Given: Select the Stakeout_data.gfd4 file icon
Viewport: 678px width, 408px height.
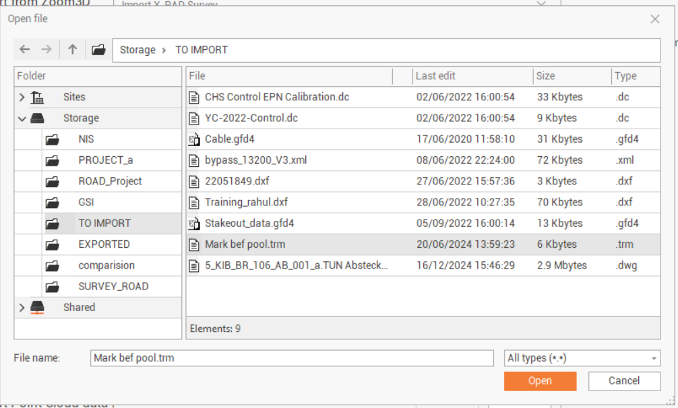Looking at the screenshot, I should pyautogui.click(x=195, y=224).
